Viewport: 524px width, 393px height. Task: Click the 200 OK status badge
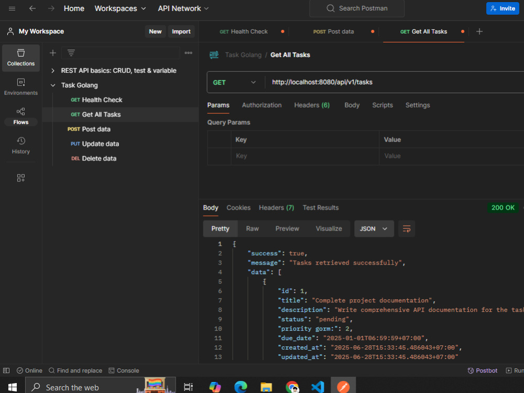click(x=503, y=208)
